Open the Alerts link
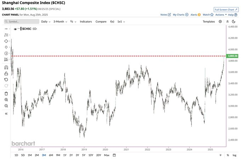 point(196,15)
